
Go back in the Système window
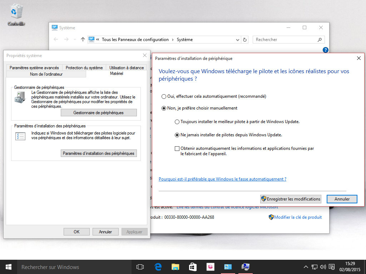pyautogui.click(x=56, y=40)
